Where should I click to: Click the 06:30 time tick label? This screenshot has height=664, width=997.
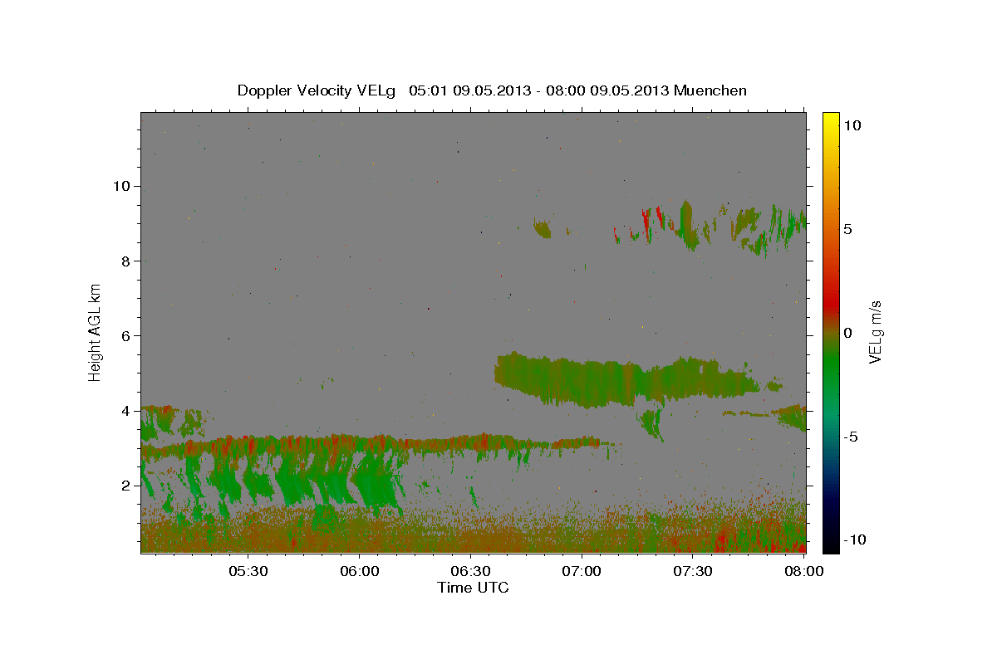pos(470,572)
